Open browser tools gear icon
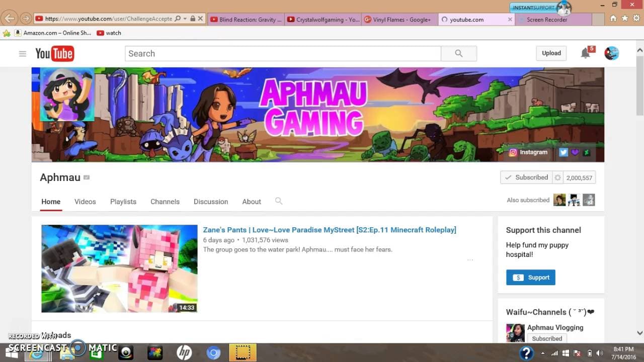Viewport: 644px width, 362px height. tap(636, 19)
